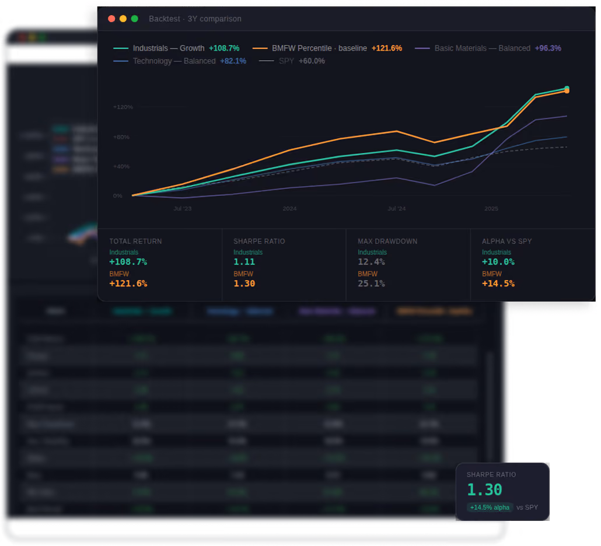This screenshot has height=546, width=601.
Task: Click Backtest · 3Y comparison window title
Action: (195, 19)
